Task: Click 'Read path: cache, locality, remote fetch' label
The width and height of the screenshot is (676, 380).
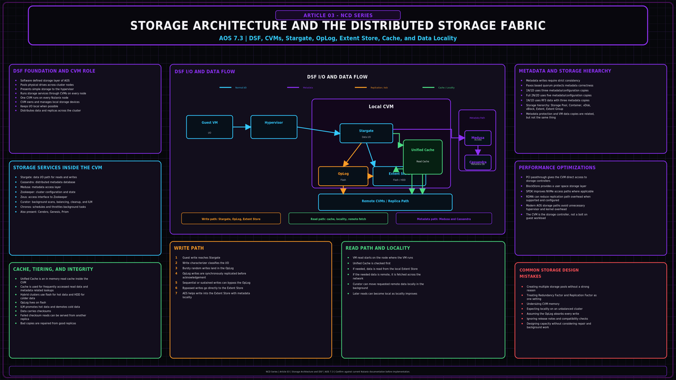Action: [338, 218]
